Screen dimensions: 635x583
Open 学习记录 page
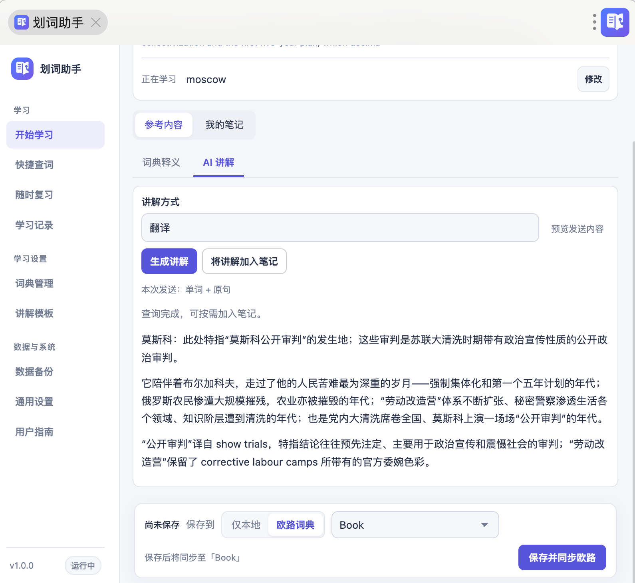click(x=56, y=225)
